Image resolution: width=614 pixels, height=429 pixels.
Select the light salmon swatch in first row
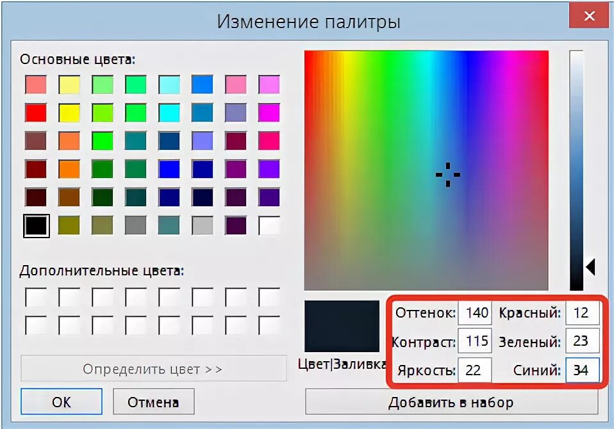(x=36, y=85)
